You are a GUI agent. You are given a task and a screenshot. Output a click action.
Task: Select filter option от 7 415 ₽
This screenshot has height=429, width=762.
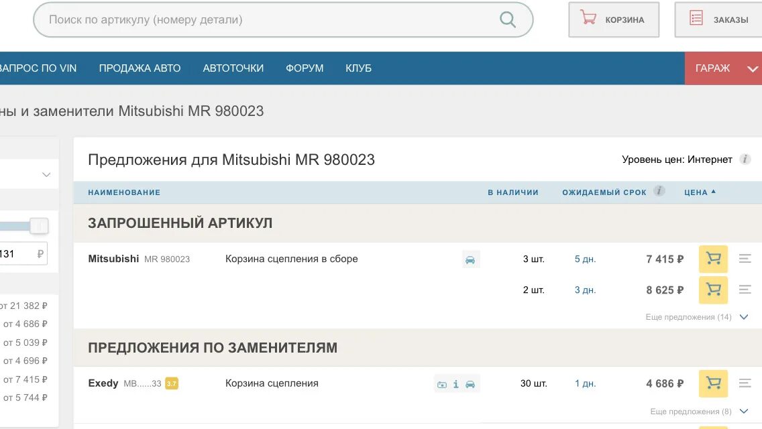[x=25, y=379]
